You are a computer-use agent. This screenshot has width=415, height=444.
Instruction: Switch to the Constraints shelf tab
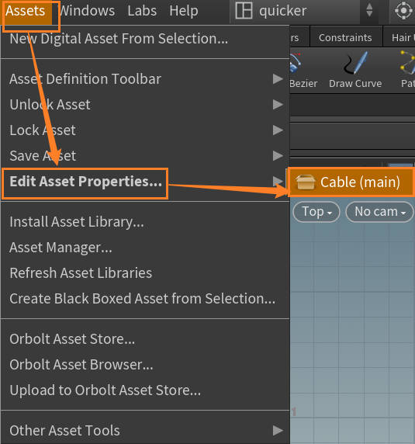point(345,37)
